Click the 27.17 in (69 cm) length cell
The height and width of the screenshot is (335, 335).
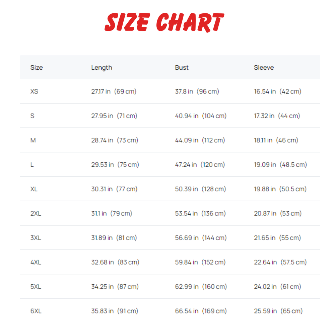point(114,91)
